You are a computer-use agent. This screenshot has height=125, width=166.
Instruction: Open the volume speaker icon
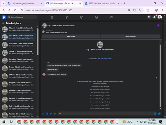(x=145, y=122)
